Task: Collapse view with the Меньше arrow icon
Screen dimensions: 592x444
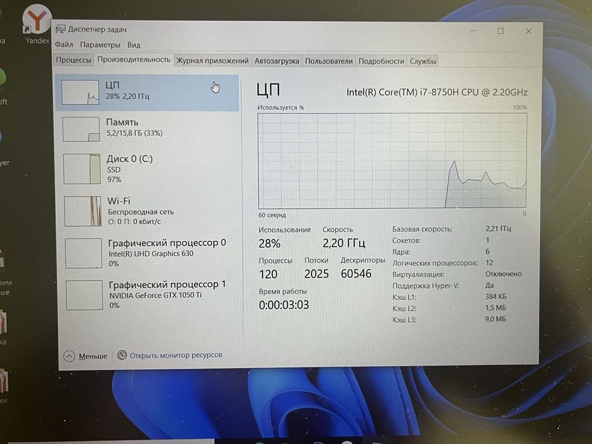Action: (x=69, y=356)
